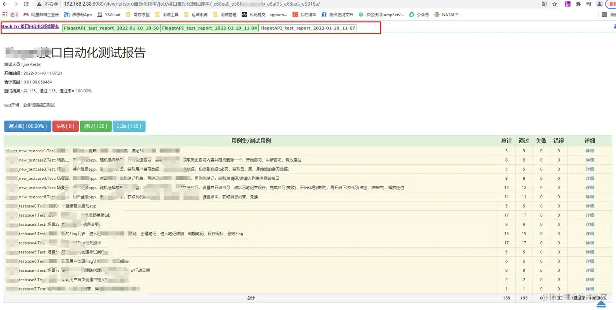Click Back to 接口自动化测试脚本 link
This screenshot has width=616, height=310.
pyautogui.click(x=30, y=26)
